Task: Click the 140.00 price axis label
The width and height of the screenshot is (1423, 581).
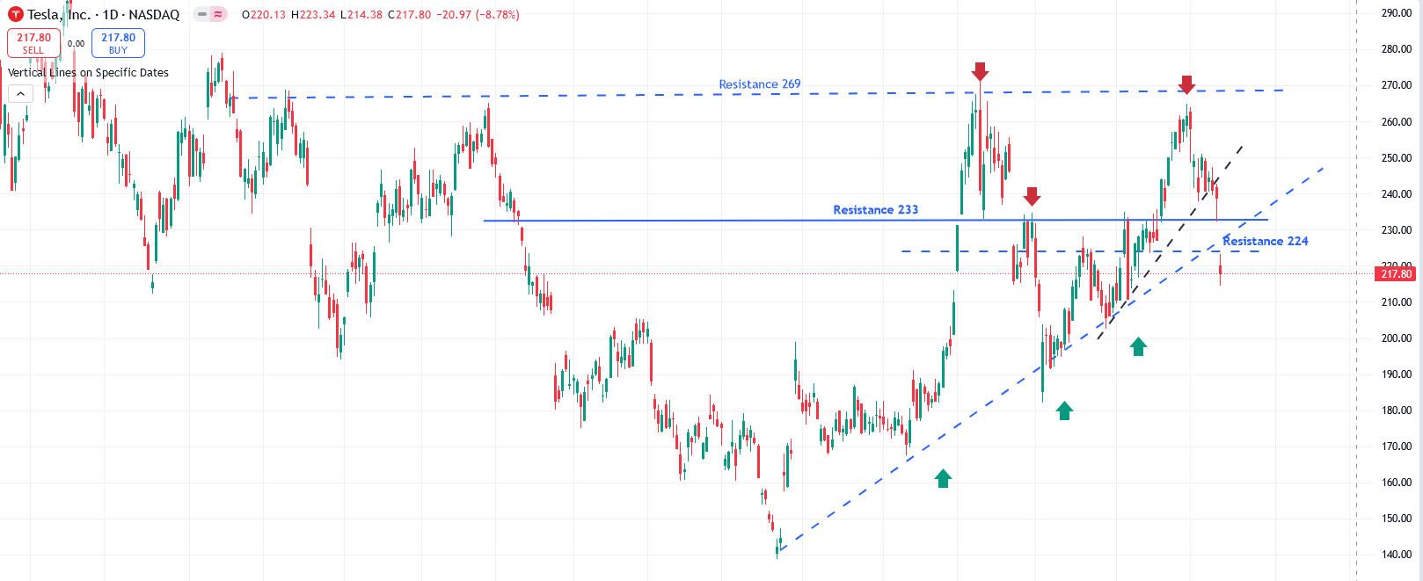Action: tap(1396, 555)
